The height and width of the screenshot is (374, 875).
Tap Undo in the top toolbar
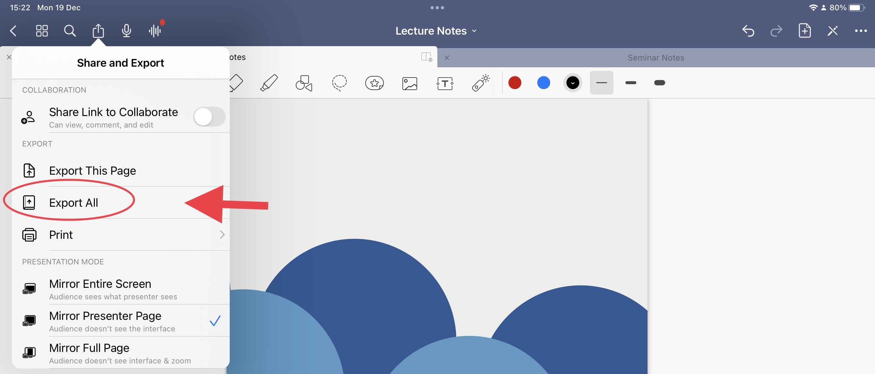tap(748, 30)
